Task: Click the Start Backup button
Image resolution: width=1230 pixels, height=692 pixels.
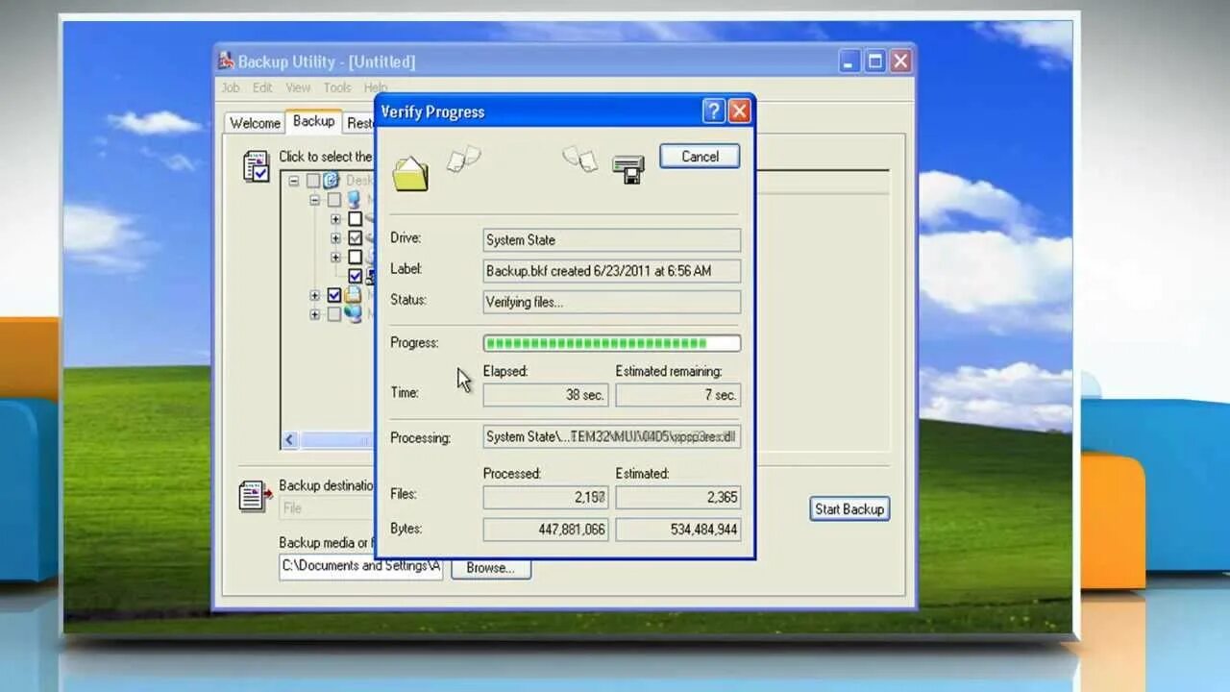Action: pyautogui.click(x=849, y=509)
